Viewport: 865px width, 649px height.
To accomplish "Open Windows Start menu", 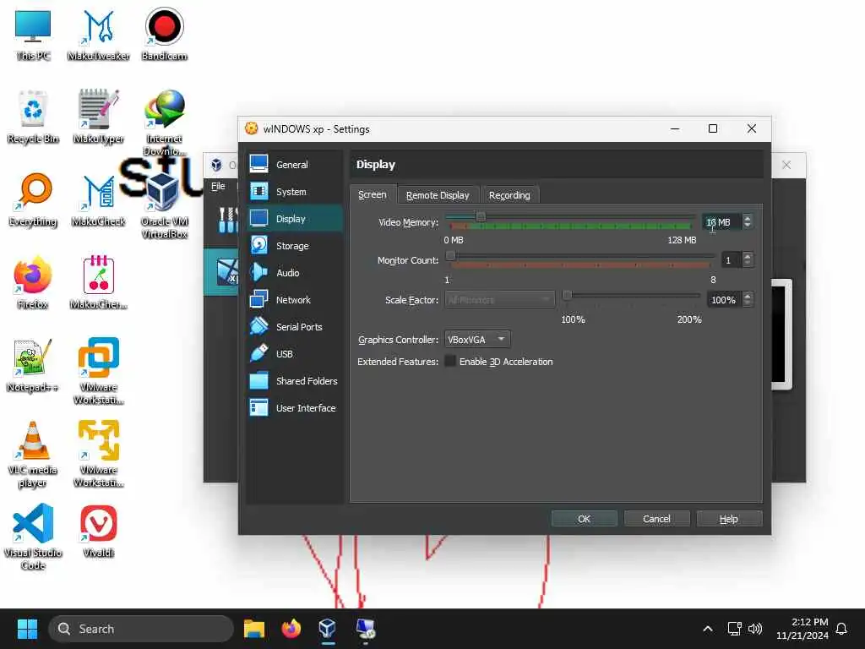I will tap(27, 629).
